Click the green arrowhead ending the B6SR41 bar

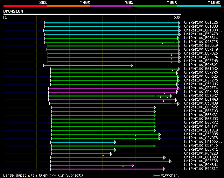[x=115, y=150]
